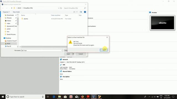Sort files by Date modified column
Screen dimensions: 177x99
56,15
